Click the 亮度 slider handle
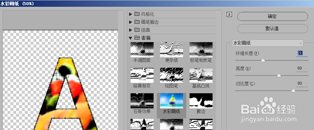314x130 pixels. pyautogui.click(x=279, y=75)
